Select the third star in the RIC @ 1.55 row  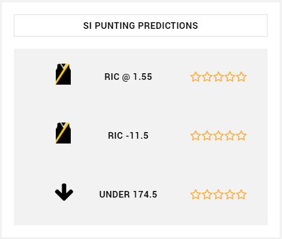point(218,77)
